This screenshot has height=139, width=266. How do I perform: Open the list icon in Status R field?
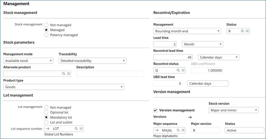click(x=247, y=31)
